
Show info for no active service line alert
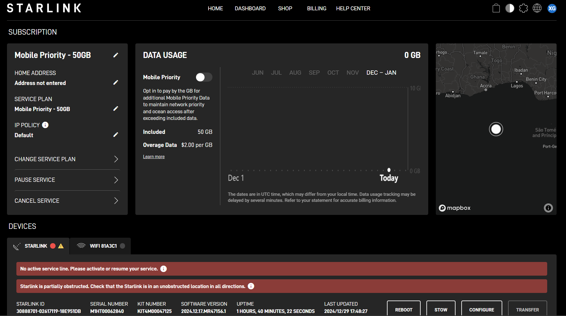(x=164, y=269)
